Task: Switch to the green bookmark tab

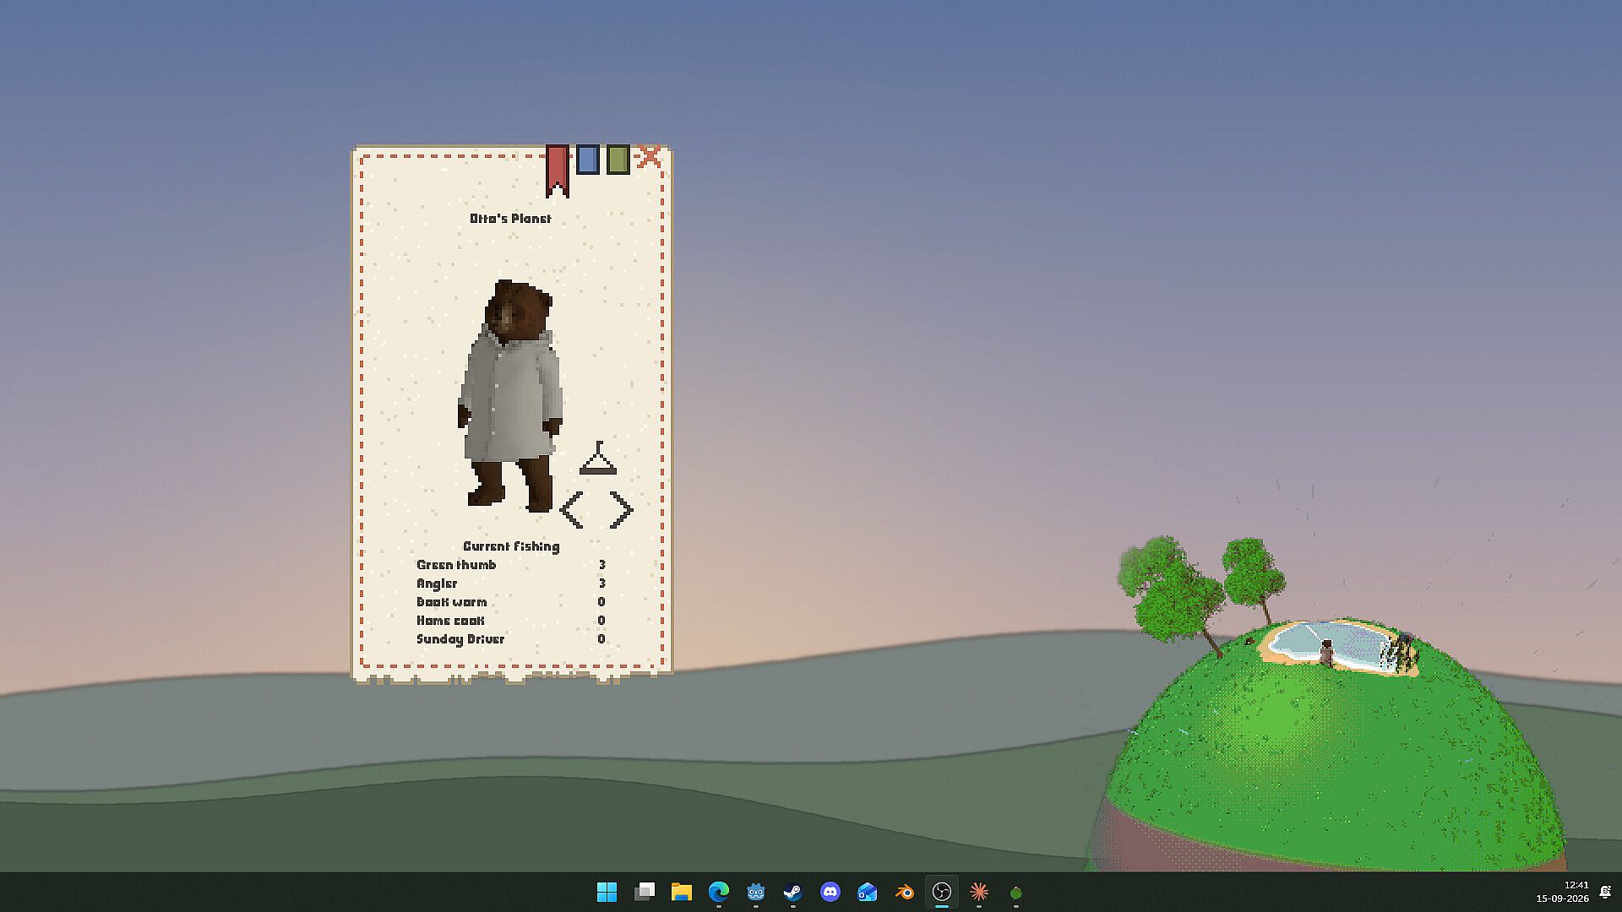Action: (x=618, y=160)
